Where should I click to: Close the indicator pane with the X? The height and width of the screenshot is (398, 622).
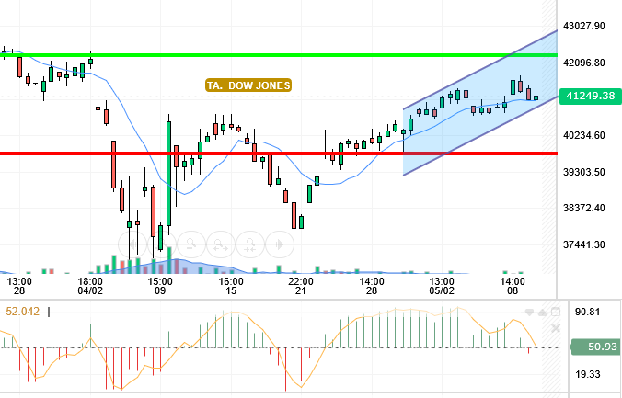pos(556,328)
